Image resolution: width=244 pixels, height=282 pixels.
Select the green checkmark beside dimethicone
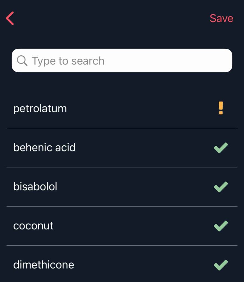[x=221, y=265]
